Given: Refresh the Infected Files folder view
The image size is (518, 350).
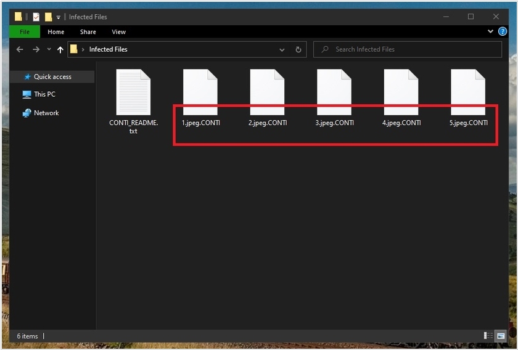Looking at the screenshot, I should [298, 49].
